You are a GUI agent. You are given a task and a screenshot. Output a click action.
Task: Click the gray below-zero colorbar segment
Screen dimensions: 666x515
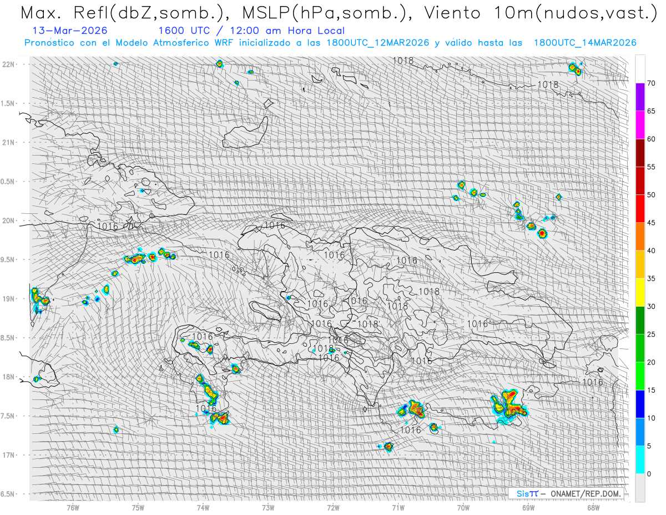point(640,487)
